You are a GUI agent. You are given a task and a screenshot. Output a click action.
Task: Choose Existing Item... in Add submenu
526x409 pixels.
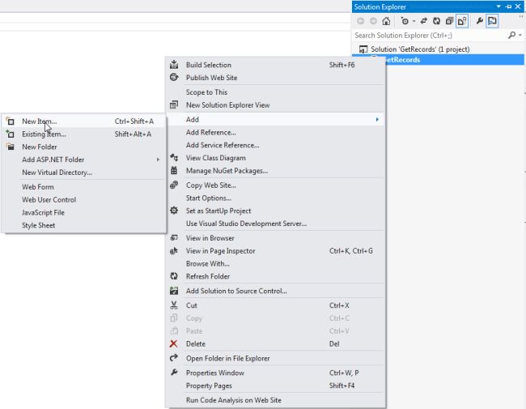[84, 134]
